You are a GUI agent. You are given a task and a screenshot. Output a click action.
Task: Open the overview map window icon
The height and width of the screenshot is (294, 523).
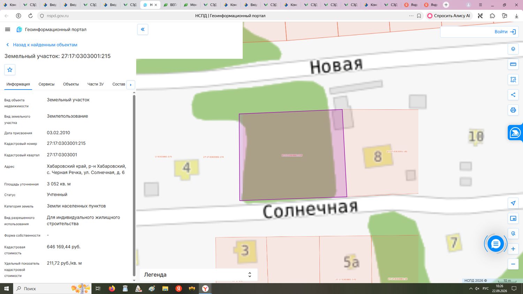513,218
